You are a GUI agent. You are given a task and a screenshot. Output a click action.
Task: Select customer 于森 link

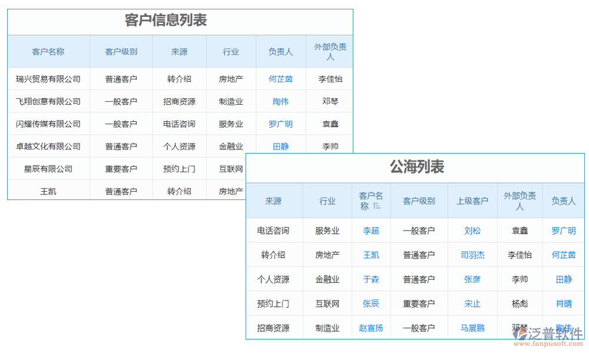(372, 279)
